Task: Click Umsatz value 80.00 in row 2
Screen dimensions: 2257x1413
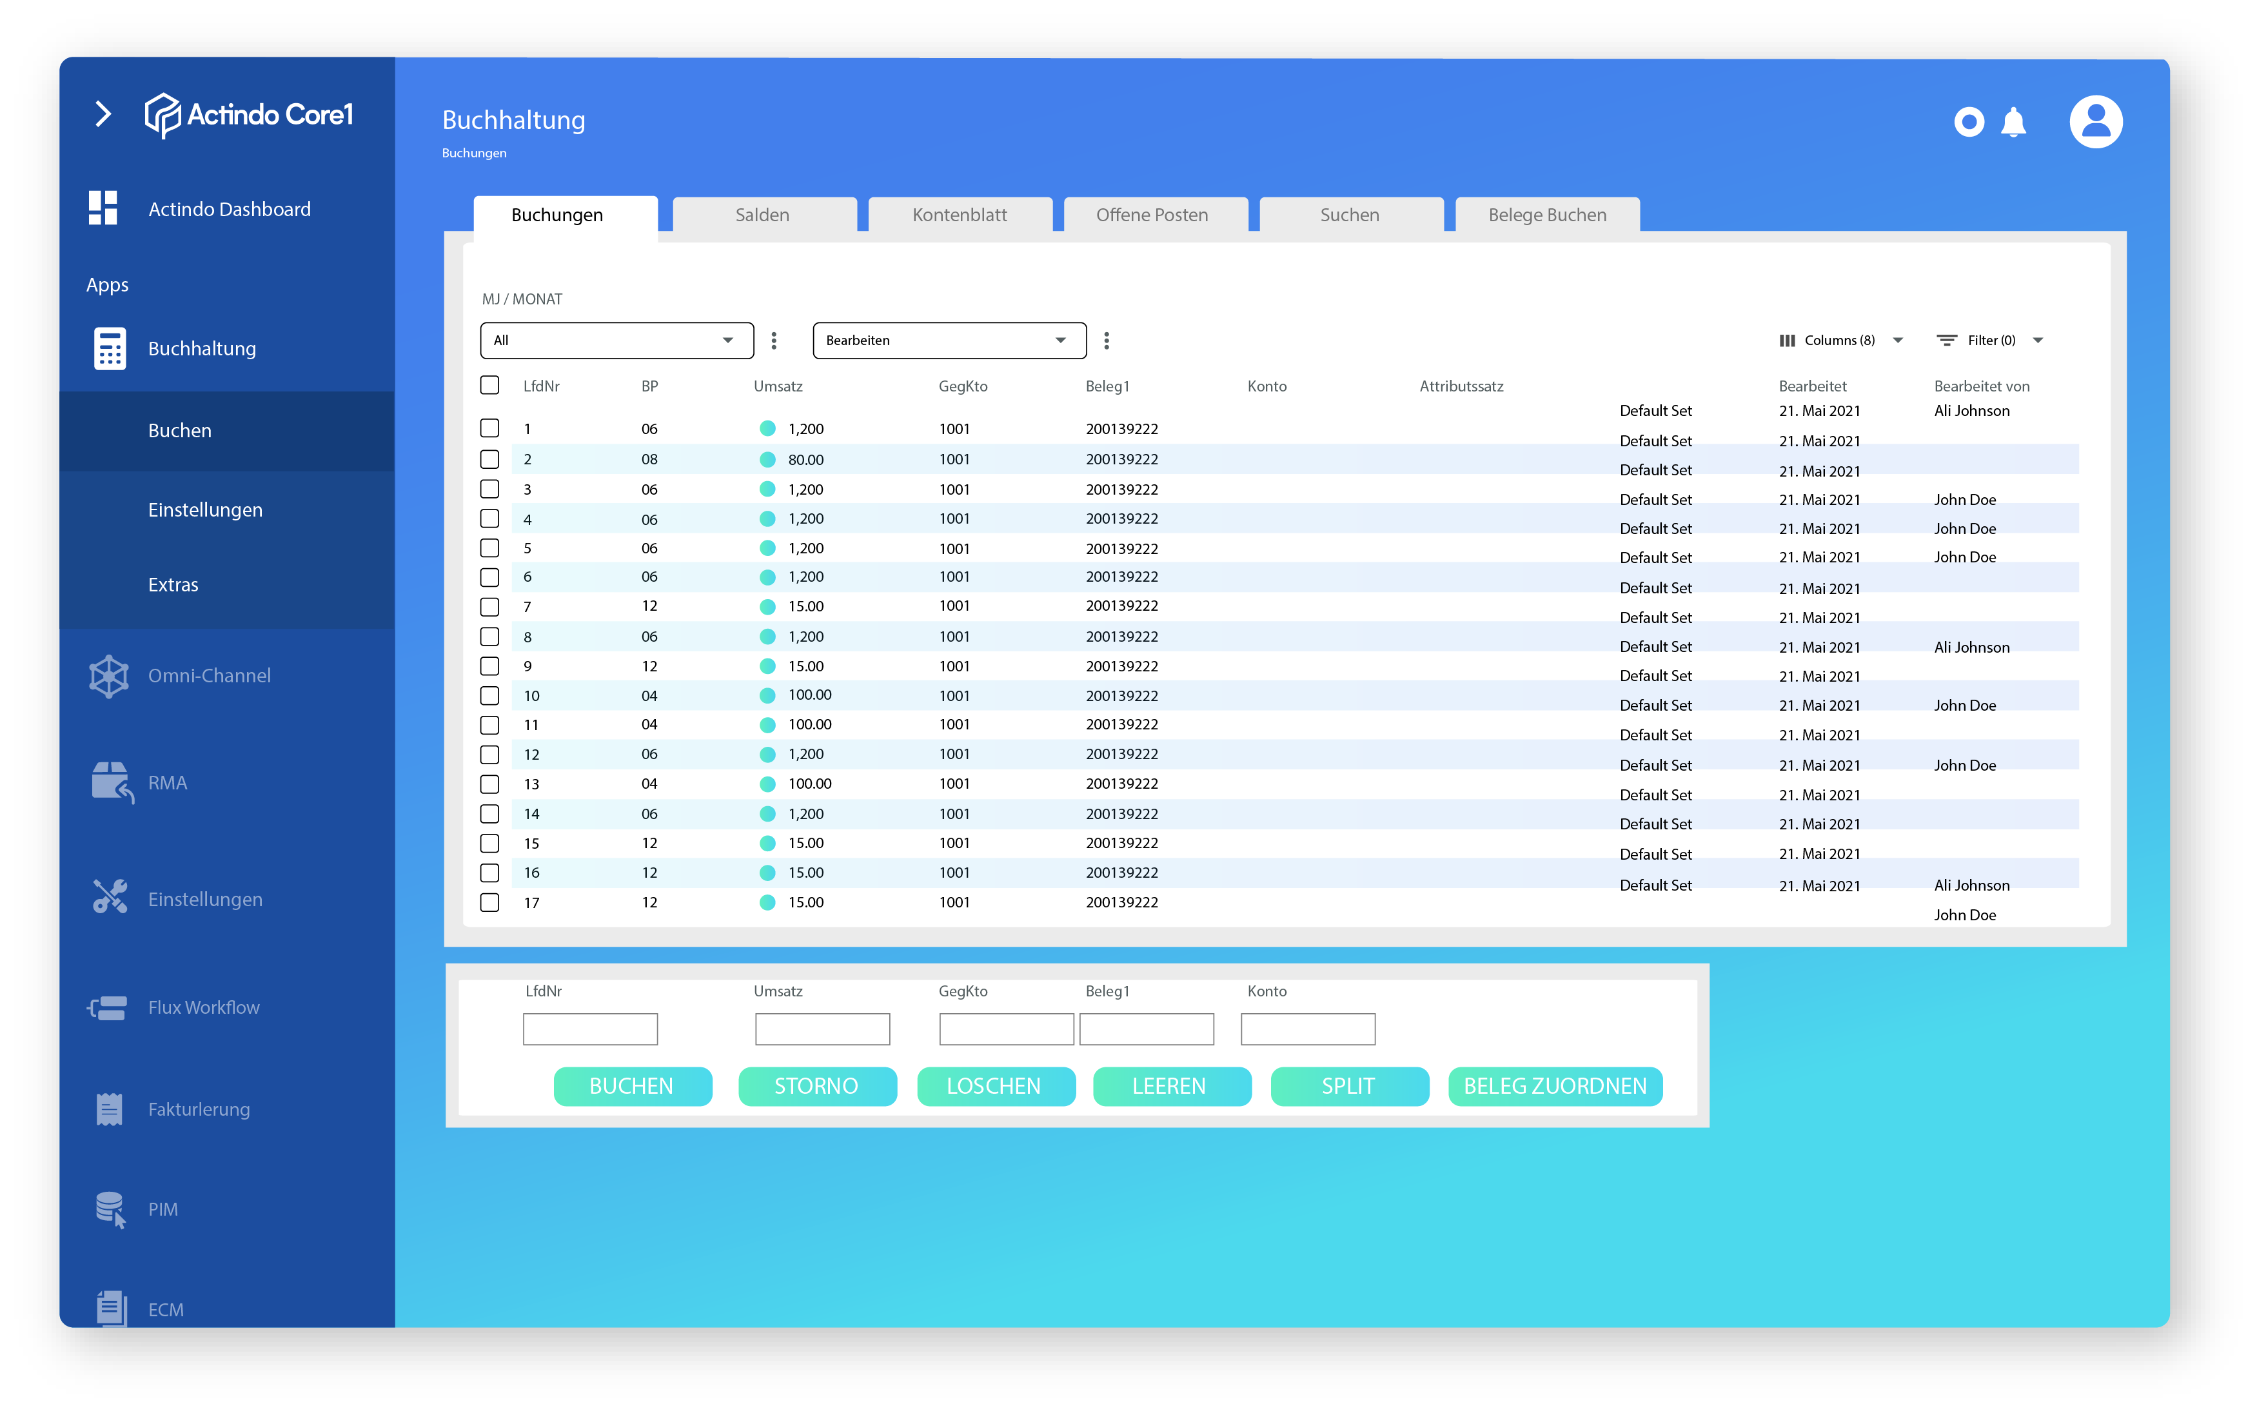Action: 805,460
